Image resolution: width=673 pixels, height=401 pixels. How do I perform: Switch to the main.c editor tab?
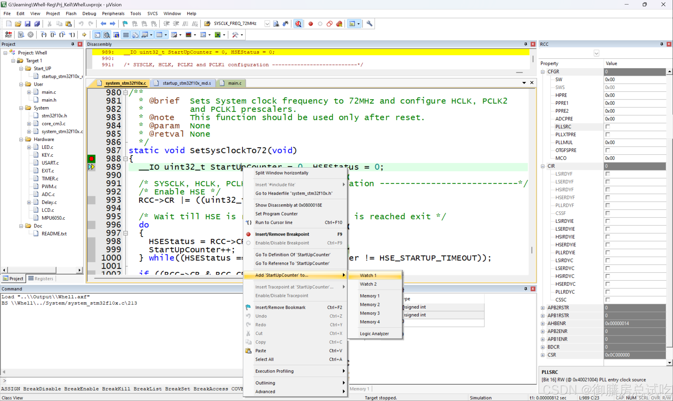tap(232, 83)
